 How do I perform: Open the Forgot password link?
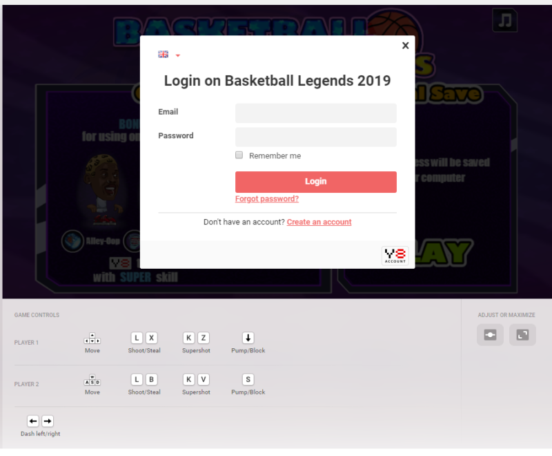click(x=267, y=199)
